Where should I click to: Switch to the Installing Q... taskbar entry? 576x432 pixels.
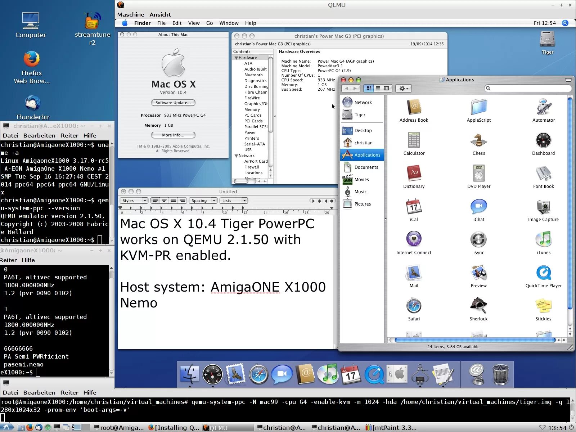tap(174, 427)
